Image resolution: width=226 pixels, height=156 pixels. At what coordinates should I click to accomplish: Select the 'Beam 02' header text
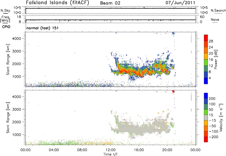[110, 3]
